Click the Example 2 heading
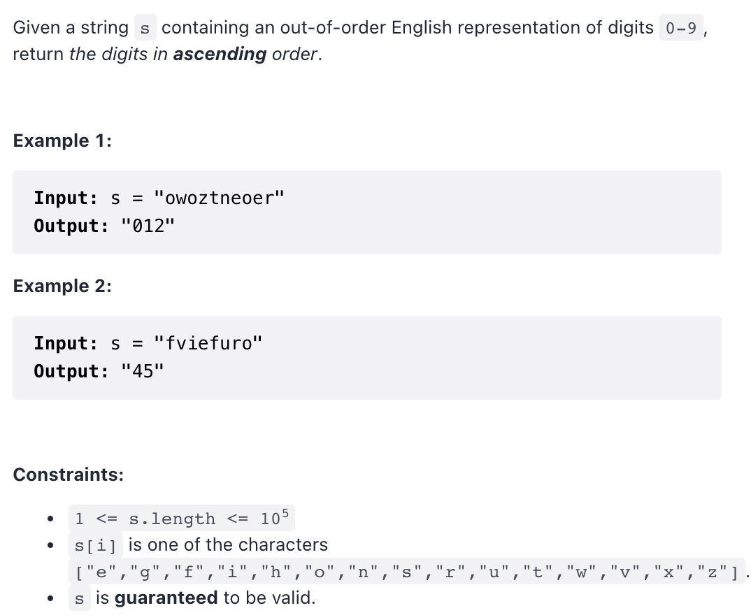751x615 pixels. (62, 287)
